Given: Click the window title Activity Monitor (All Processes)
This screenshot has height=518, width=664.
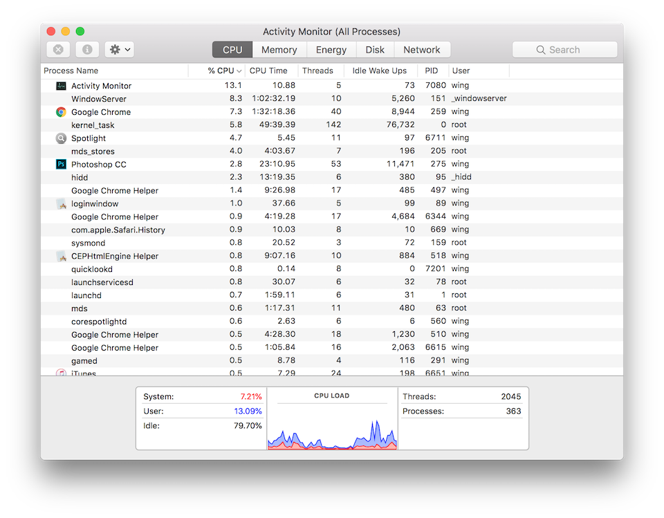Looking at the screenshot, I should click(331, 32).
